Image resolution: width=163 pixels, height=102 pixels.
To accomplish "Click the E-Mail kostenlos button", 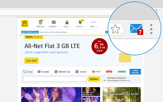I will 135,72.
